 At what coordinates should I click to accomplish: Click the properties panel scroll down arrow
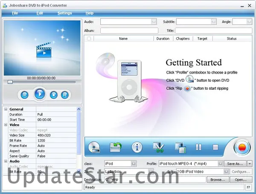click(x=79, y=171)
